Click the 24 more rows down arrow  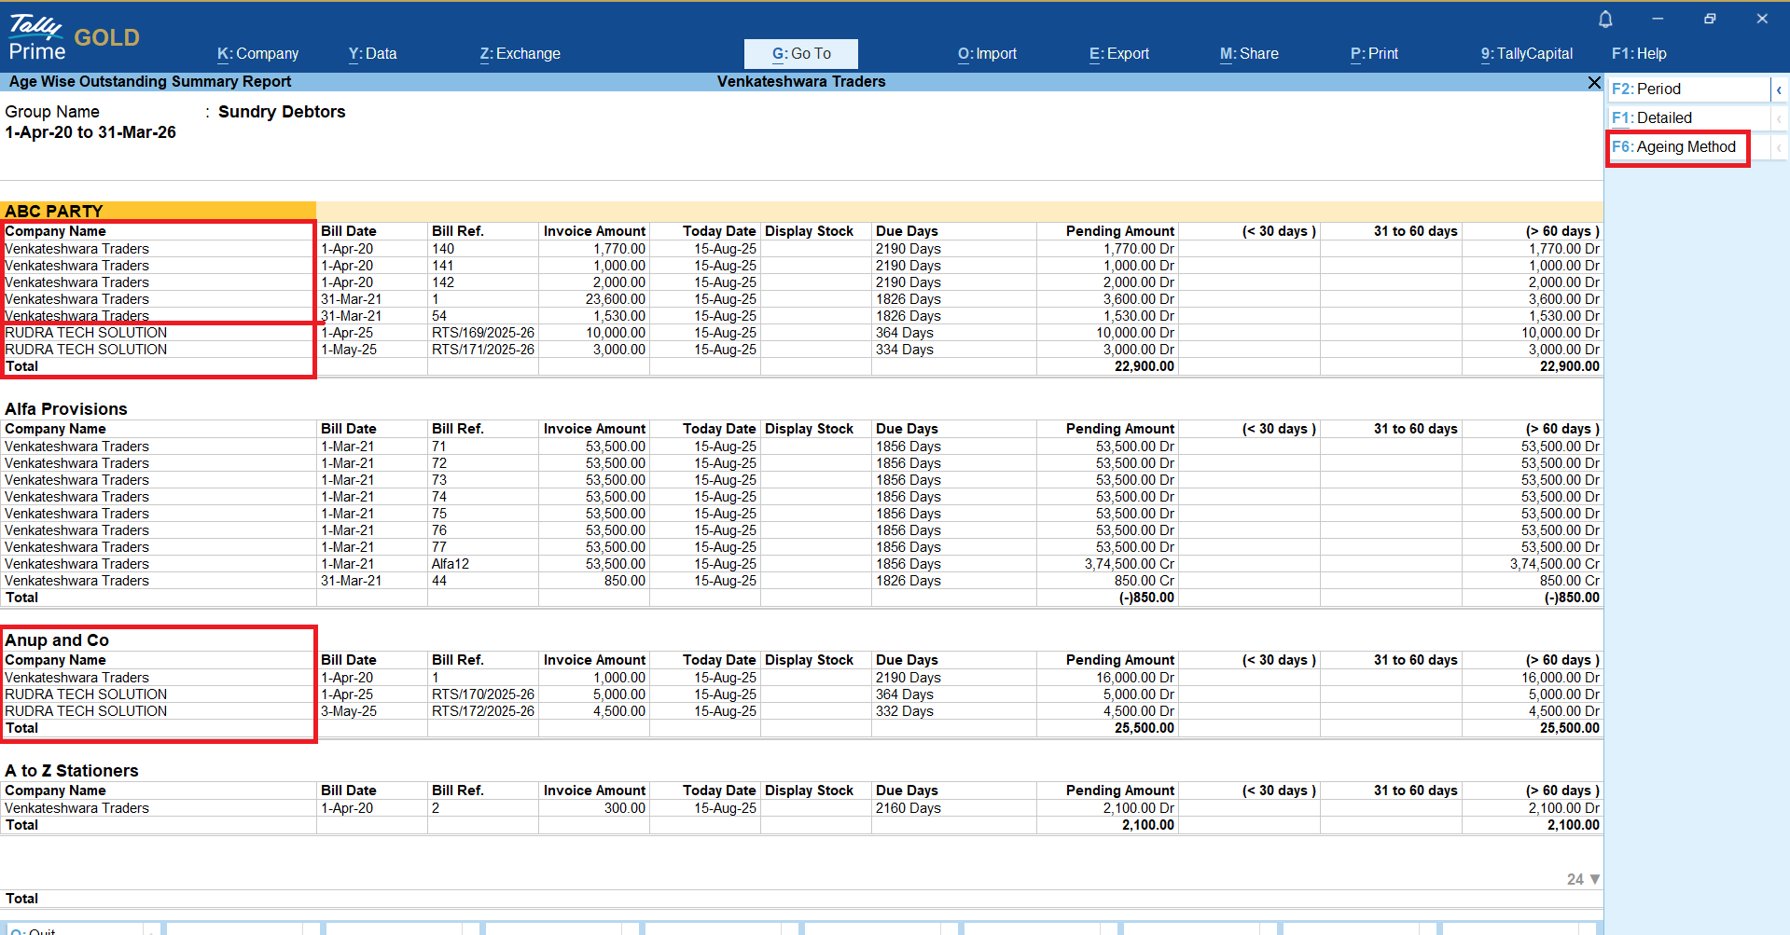[x=1594, y=879]
